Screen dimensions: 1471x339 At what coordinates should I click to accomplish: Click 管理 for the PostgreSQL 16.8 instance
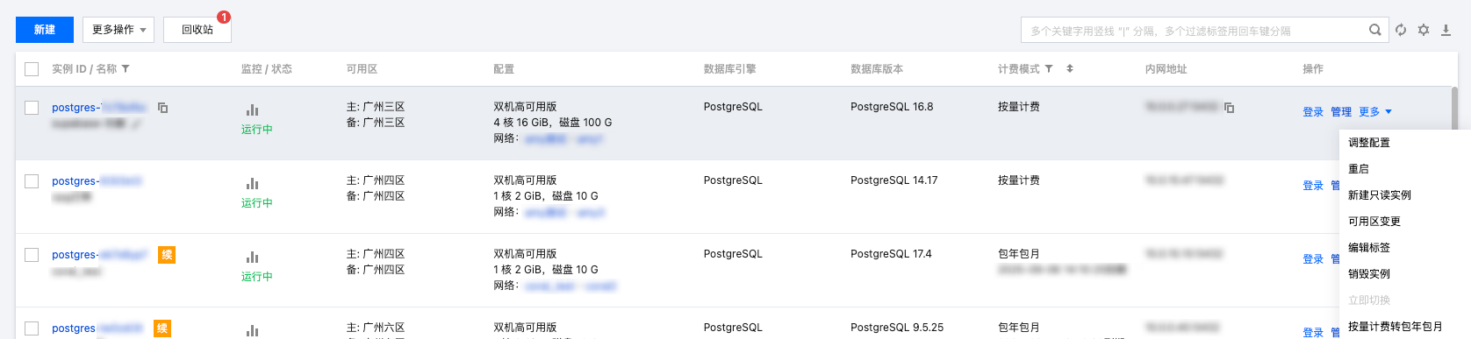coord(1341,112)
